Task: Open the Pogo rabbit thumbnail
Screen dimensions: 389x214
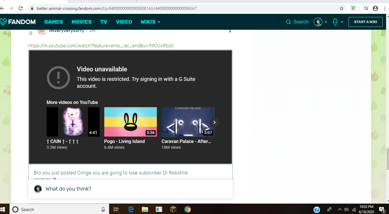Action: coord(131,122)
